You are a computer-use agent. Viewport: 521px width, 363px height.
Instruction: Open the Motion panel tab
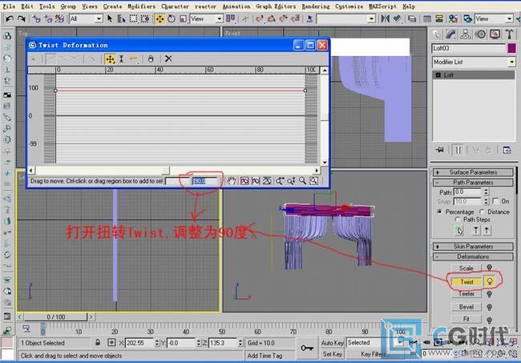point(480,34)
